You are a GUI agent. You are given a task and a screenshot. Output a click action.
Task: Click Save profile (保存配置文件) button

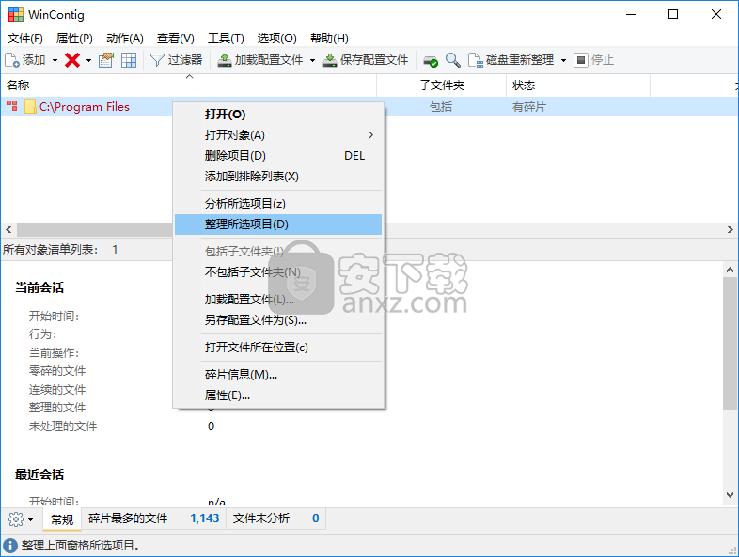pos(365,60)
